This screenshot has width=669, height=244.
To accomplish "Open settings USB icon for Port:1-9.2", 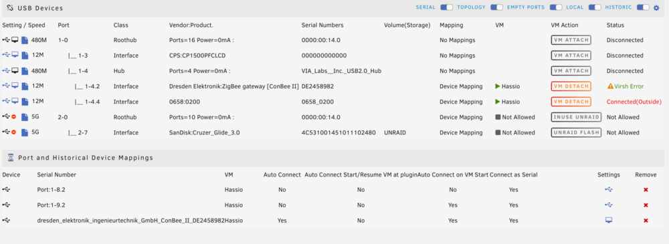I will coord(608,205).
